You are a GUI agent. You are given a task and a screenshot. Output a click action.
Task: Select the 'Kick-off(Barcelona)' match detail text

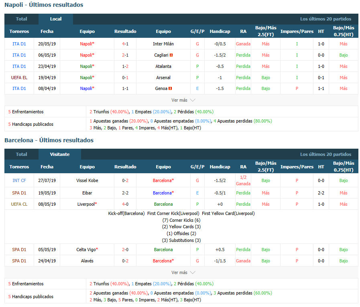point(126,213)
